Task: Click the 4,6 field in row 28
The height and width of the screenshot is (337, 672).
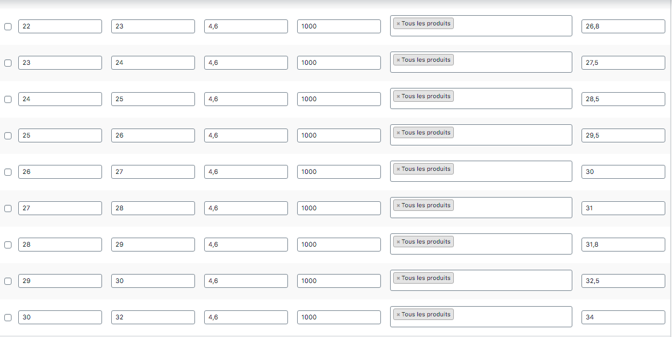Action: click(246, 244)
